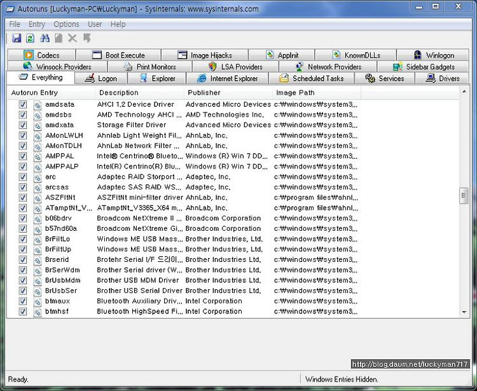Click the arc driver file icon
477x391 pixels.
(x=38, y=177)
